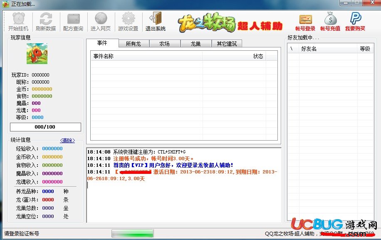381x240 pixels.
Task: Minimize the window
Action: pos(345,2)
